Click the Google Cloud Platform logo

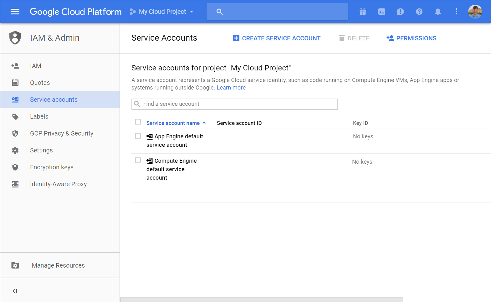pos(75,12)
